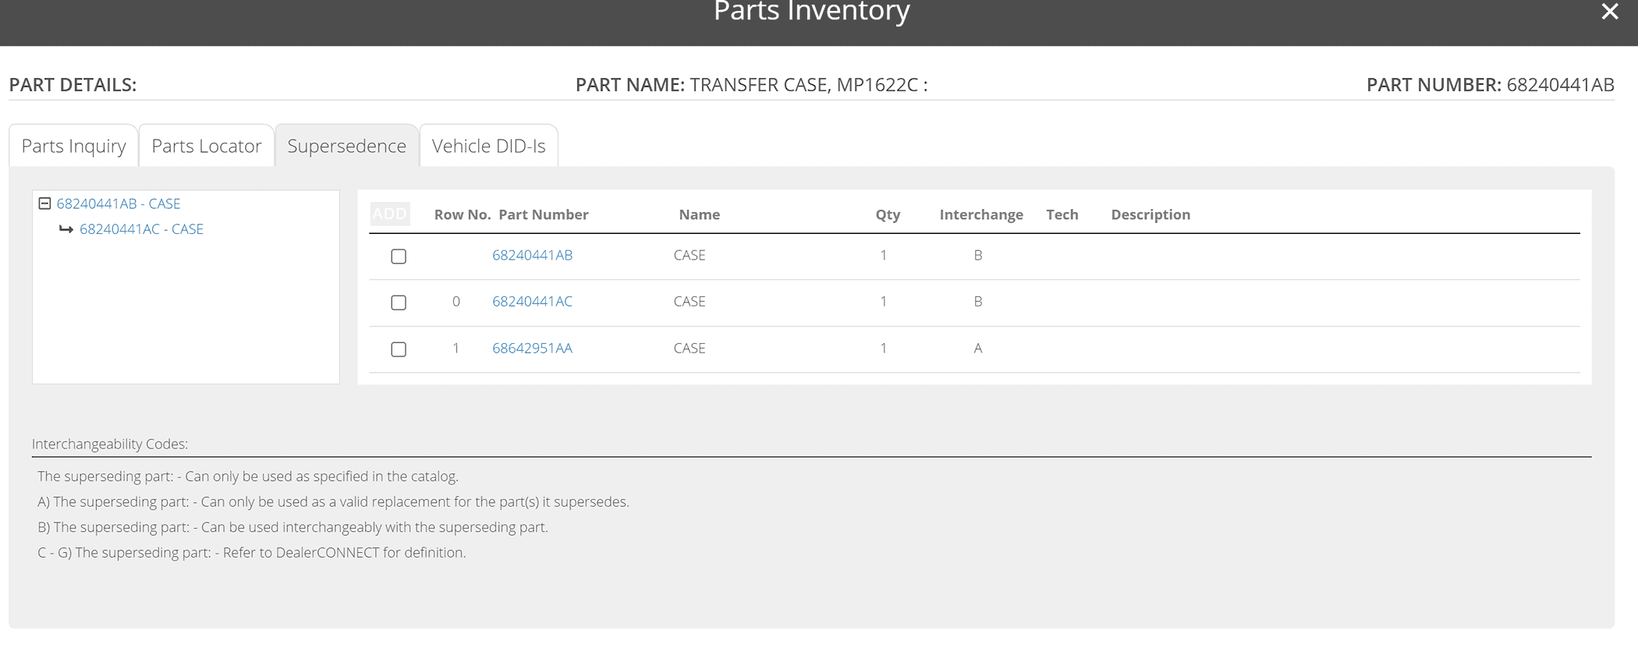Click the C - G) DealerCONNECT definition line
This screenshot has width=1638, height=666.
251,552
